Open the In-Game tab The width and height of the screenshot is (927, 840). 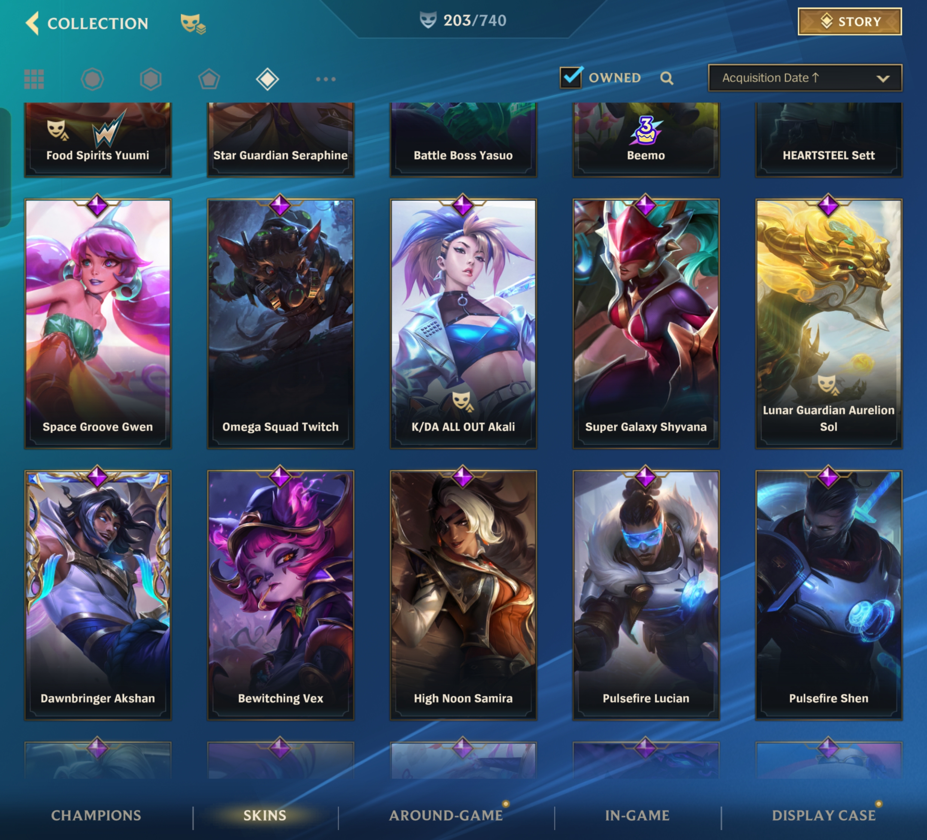[x=637, y=815]
